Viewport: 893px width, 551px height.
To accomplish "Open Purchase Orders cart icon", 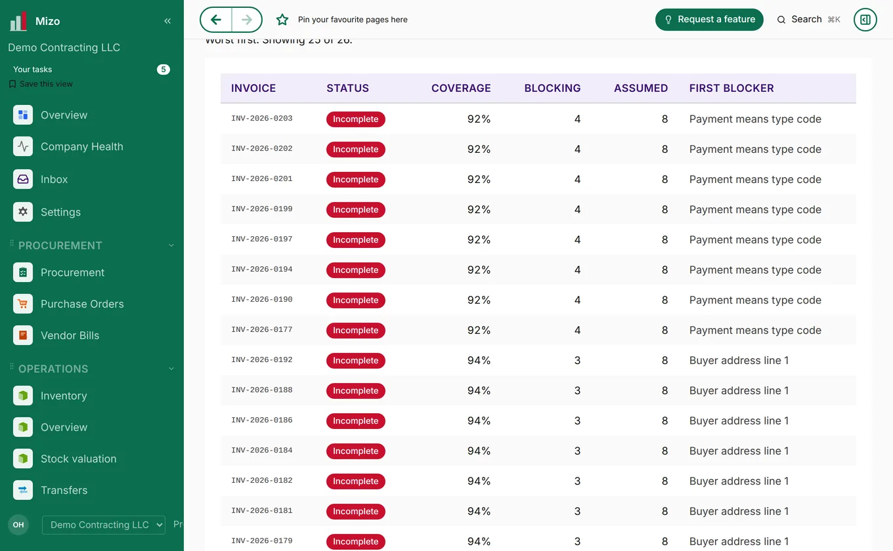I will 23,304.
